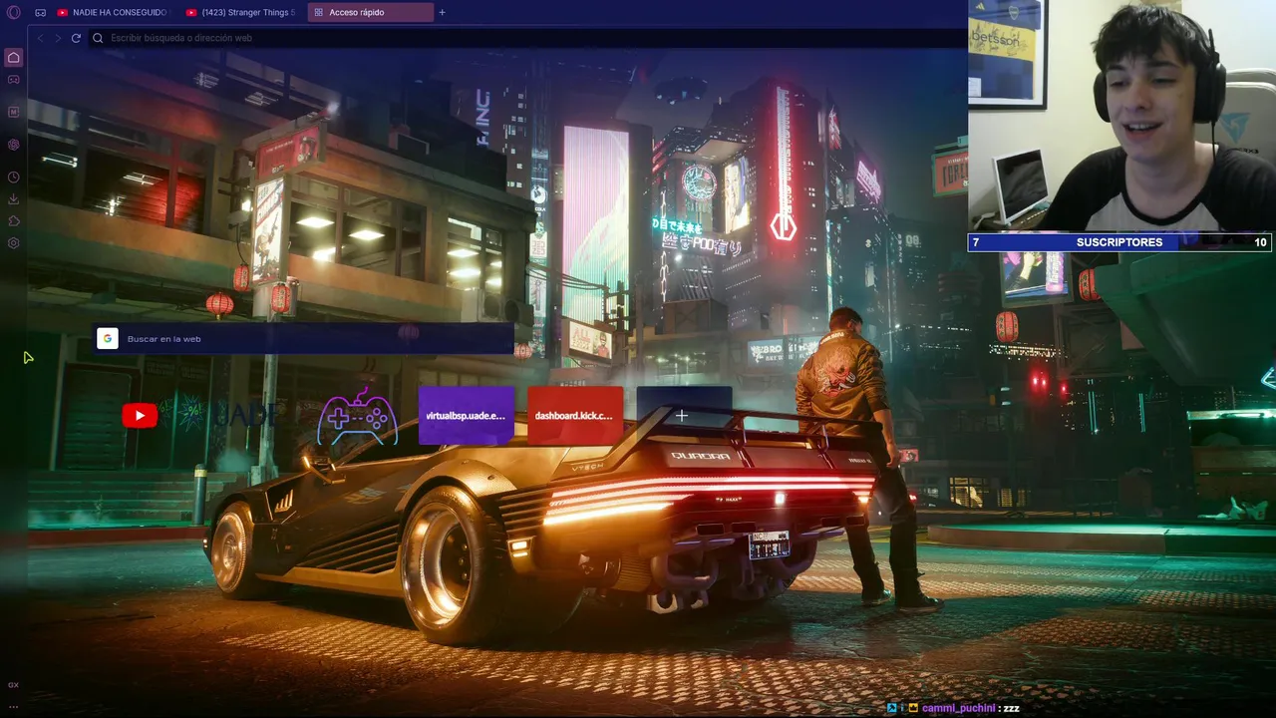Focus the Buscar en la web field
The width and height of the screenshot is (1276, 718).
point(303,339)
